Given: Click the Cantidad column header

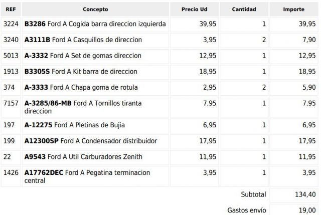Looking at the screenshot, I should (244, 10).
